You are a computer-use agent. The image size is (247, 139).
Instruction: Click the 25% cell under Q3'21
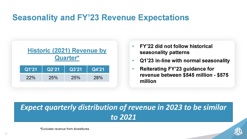click(x=76, y=78)
